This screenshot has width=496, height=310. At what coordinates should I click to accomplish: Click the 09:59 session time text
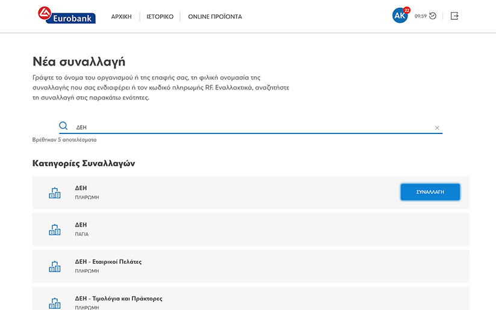(x=420, y=16)
